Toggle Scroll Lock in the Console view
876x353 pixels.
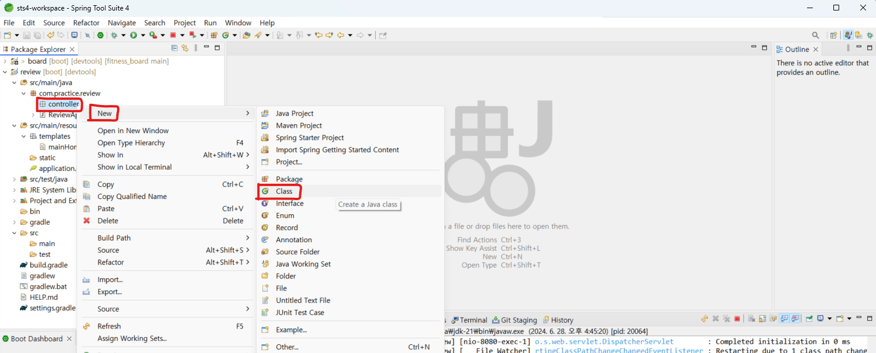pos(762,319)
